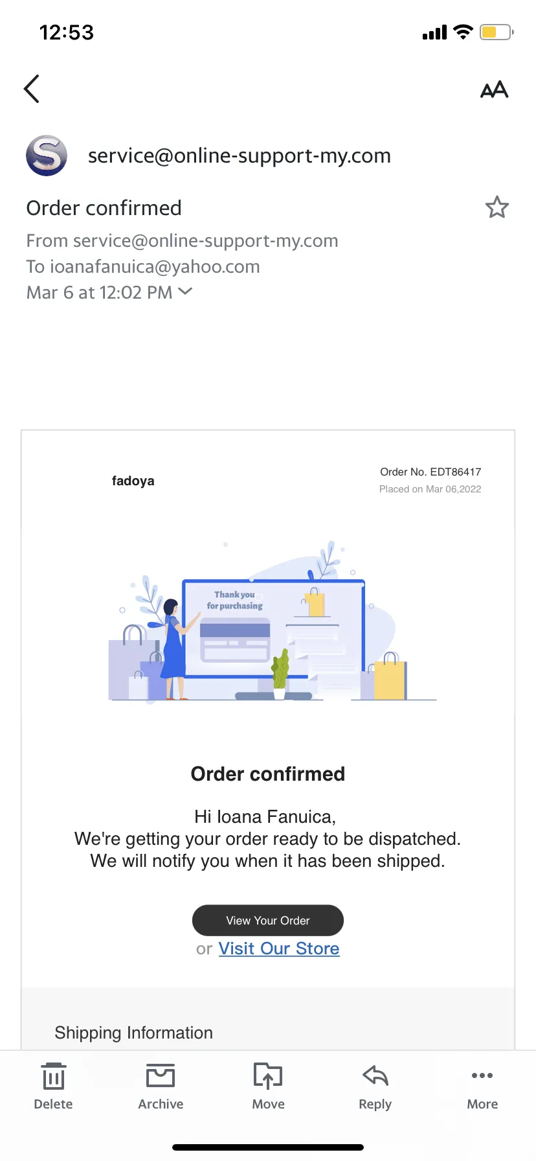Open the Visit Our Store link
The width and height of the screenshot is (536, 1161).
click(x=279, y=948)
